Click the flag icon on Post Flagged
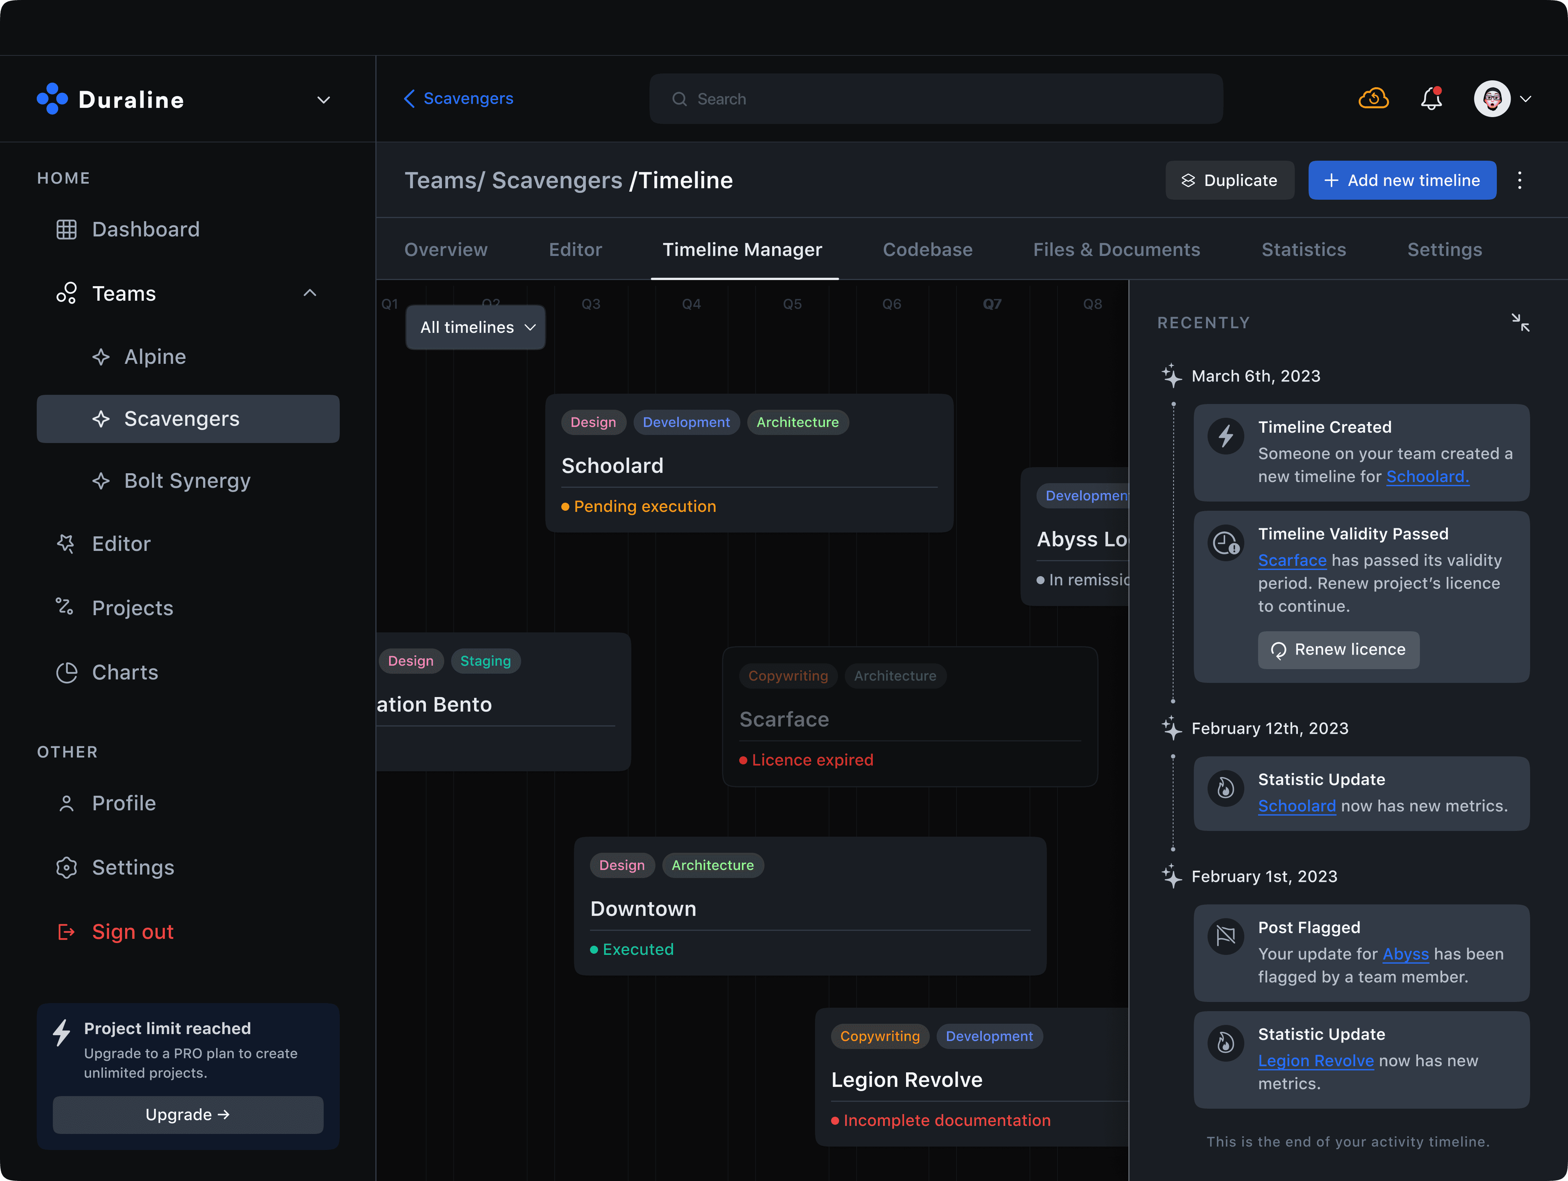Image resolution: width=1568 pixels, height=1181 pixels. 1226,936
